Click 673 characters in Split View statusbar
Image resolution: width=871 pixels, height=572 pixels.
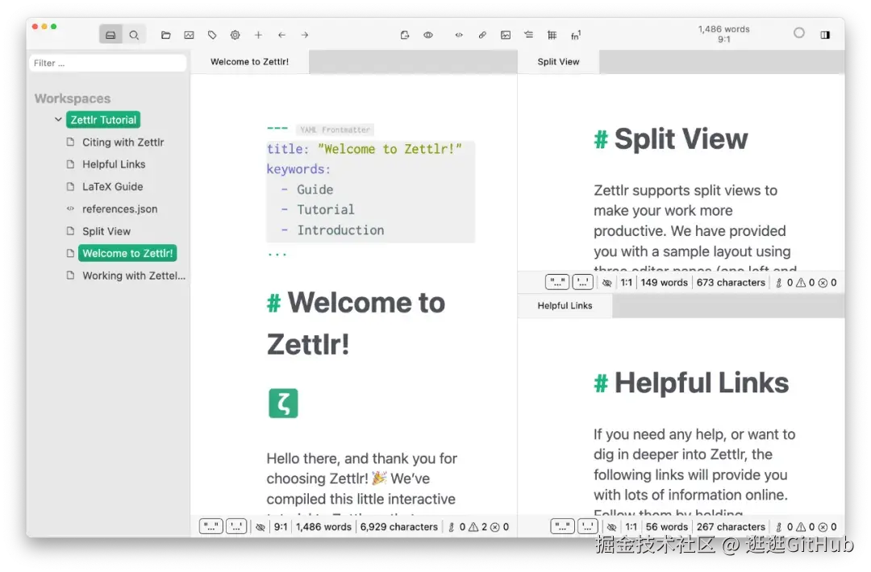click(731, 283)
